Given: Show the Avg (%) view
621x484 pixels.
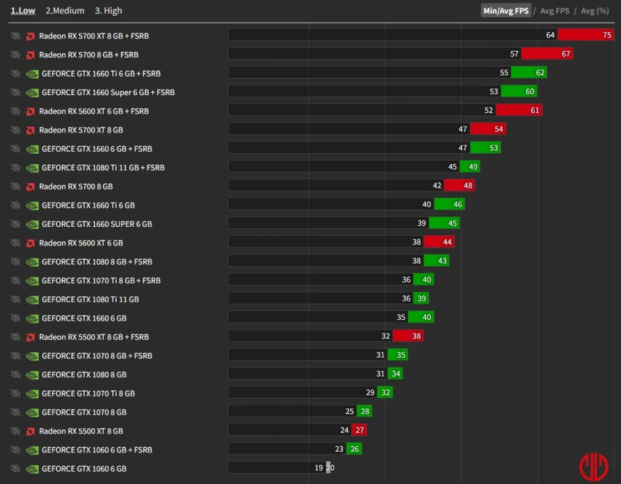Looking at the screenshot, I should point(595,10).
